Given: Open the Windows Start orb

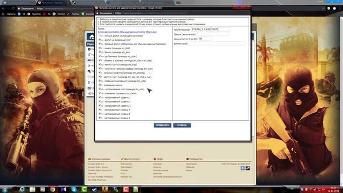Looking at the screenshot, I should coord(5,189).
